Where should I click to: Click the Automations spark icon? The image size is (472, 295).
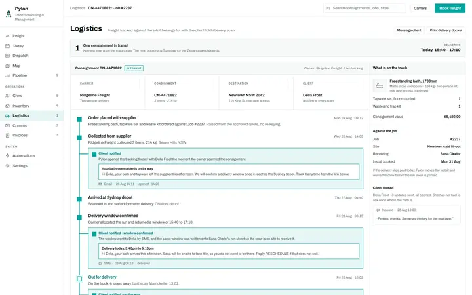pyautogui.click(x=7, y=155)
